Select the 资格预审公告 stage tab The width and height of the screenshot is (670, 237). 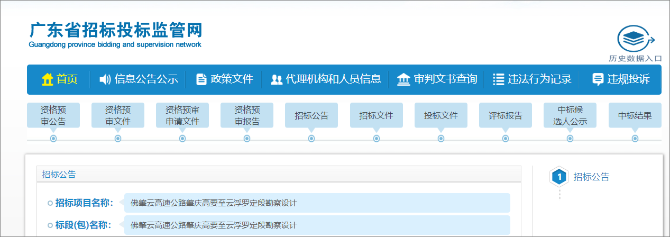tap(53, 115)
